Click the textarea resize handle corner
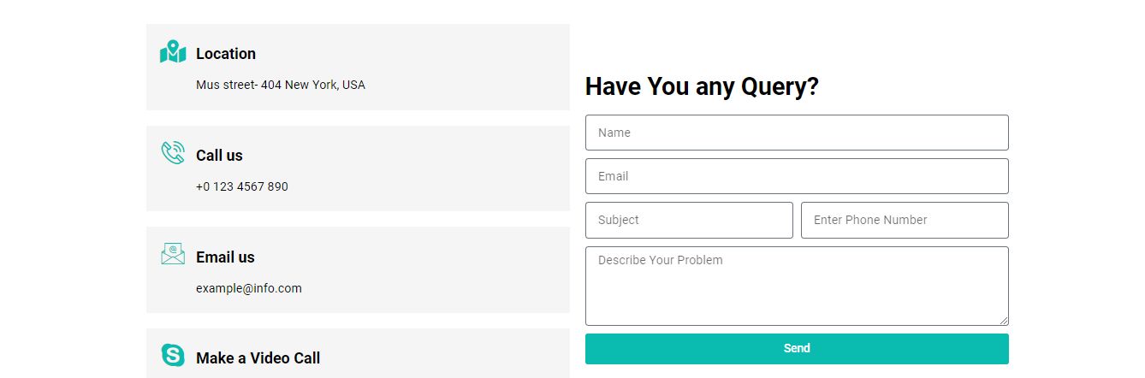The width and height of the screenshot is (1145, 378). click(1004, 321)
